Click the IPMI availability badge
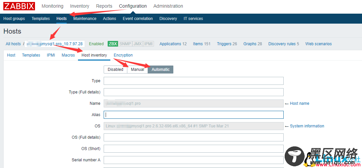Screen dimensions: 362x168 [x=148, y=44]
